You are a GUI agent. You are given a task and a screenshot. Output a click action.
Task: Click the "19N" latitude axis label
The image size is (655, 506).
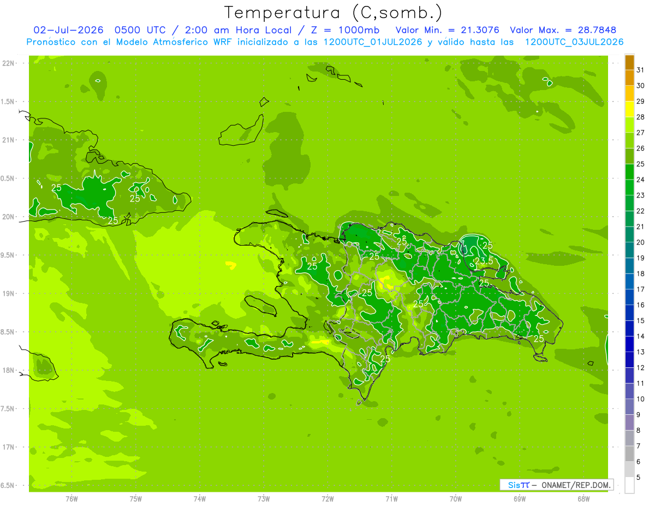click(x=8, y=294)
